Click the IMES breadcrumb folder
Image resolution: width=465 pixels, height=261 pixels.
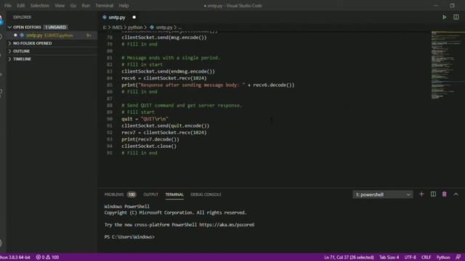coord(117,28)
